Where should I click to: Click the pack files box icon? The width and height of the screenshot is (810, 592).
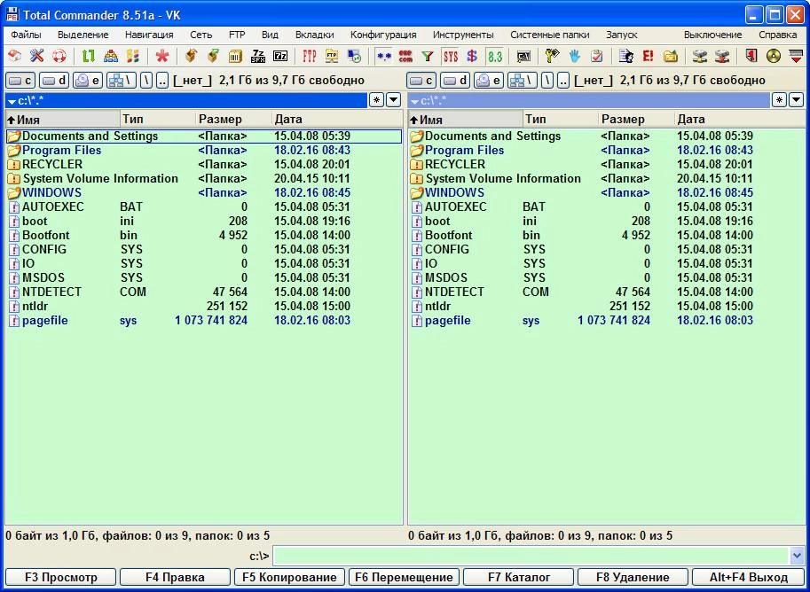point(191,56)
